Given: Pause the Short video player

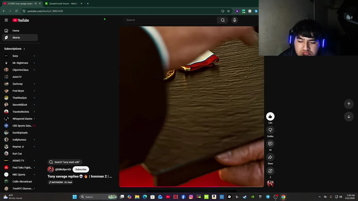Looking at the screenshot, I should pyautogui.click(x=191, y=106).
